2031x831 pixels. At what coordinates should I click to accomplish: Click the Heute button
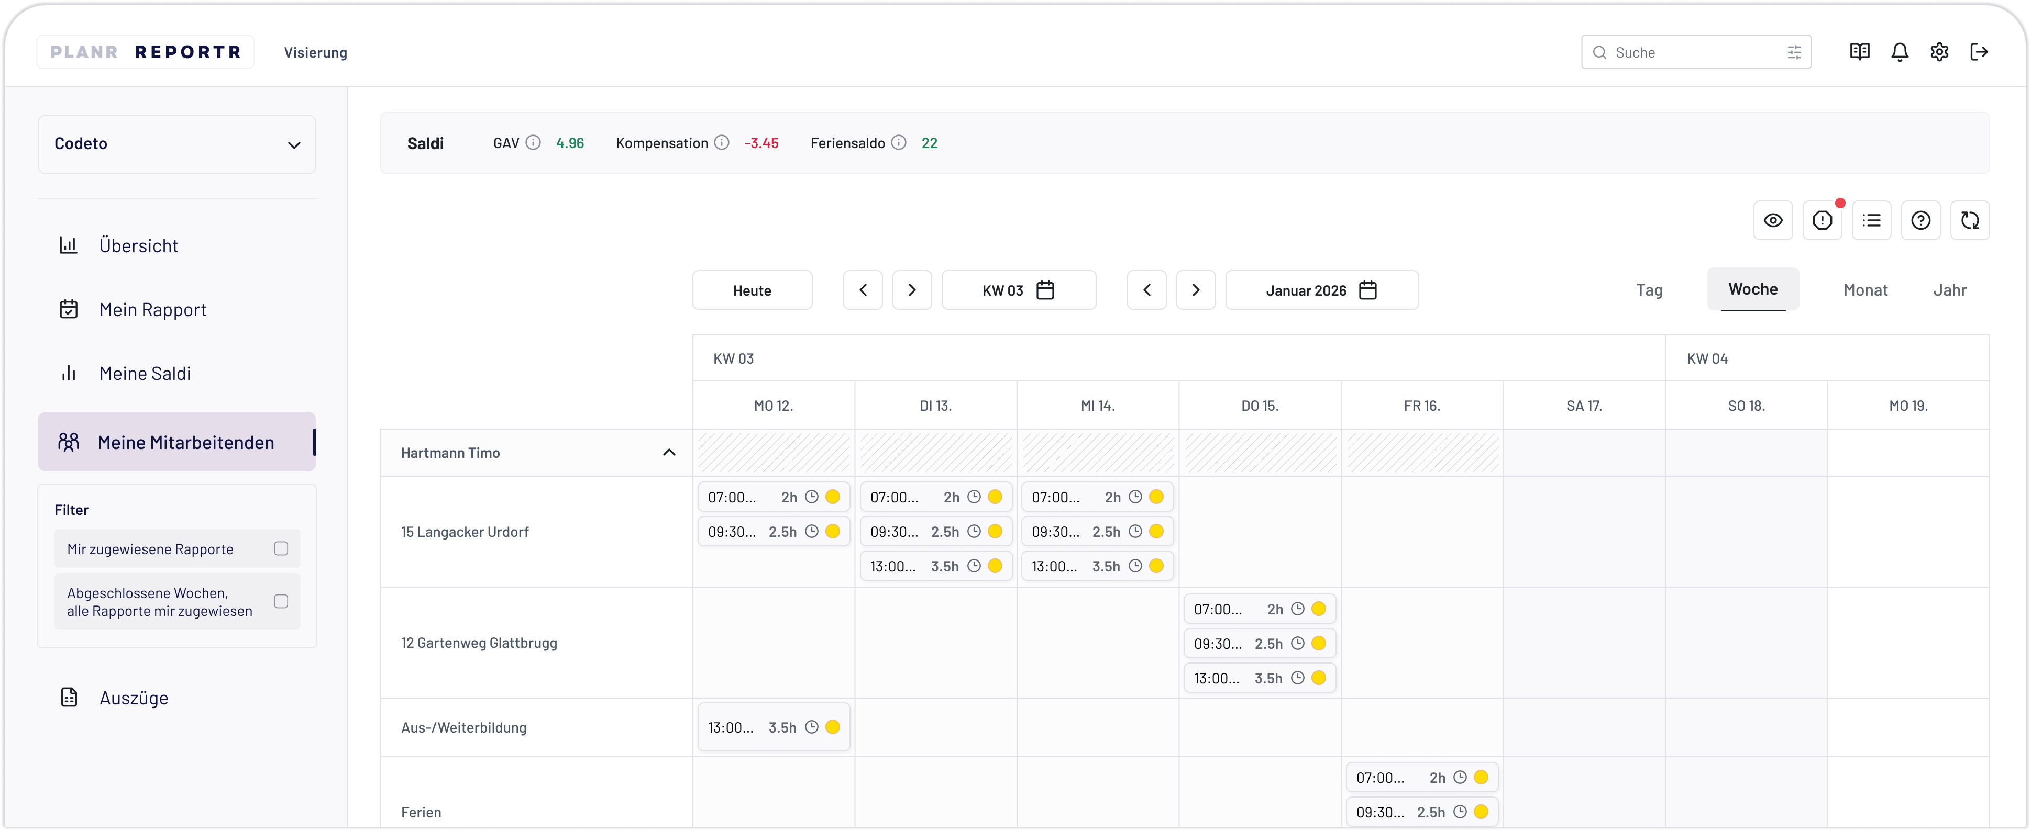point(752,290)
